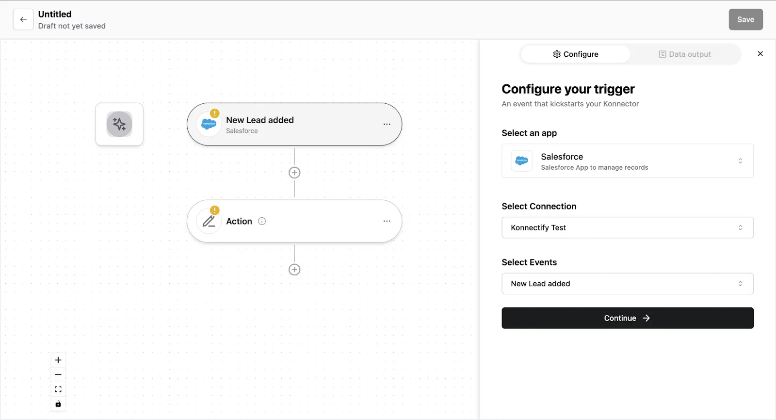776x420 pixels.
Task: Click the warning badge on Action node
Action: coord(215,210)
